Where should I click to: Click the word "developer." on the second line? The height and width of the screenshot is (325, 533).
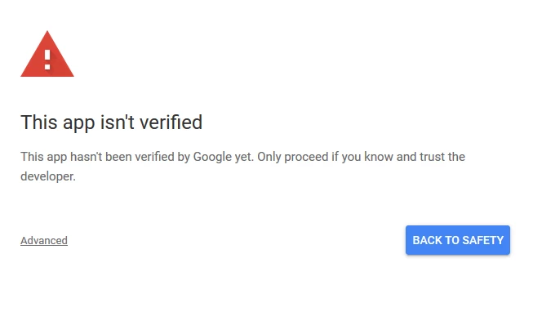click(x=48, y=176)
